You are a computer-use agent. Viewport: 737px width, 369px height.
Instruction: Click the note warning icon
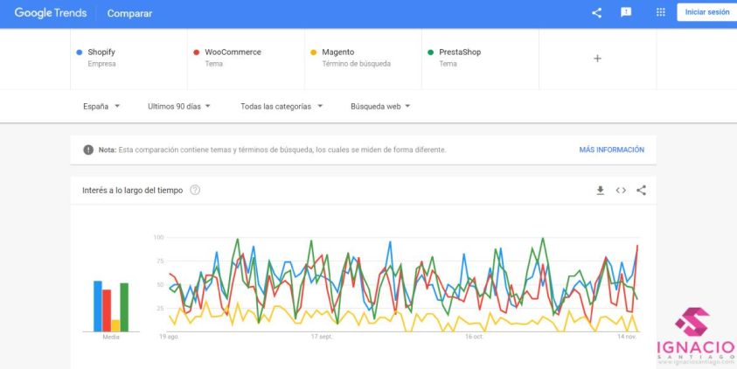[88, 150]
